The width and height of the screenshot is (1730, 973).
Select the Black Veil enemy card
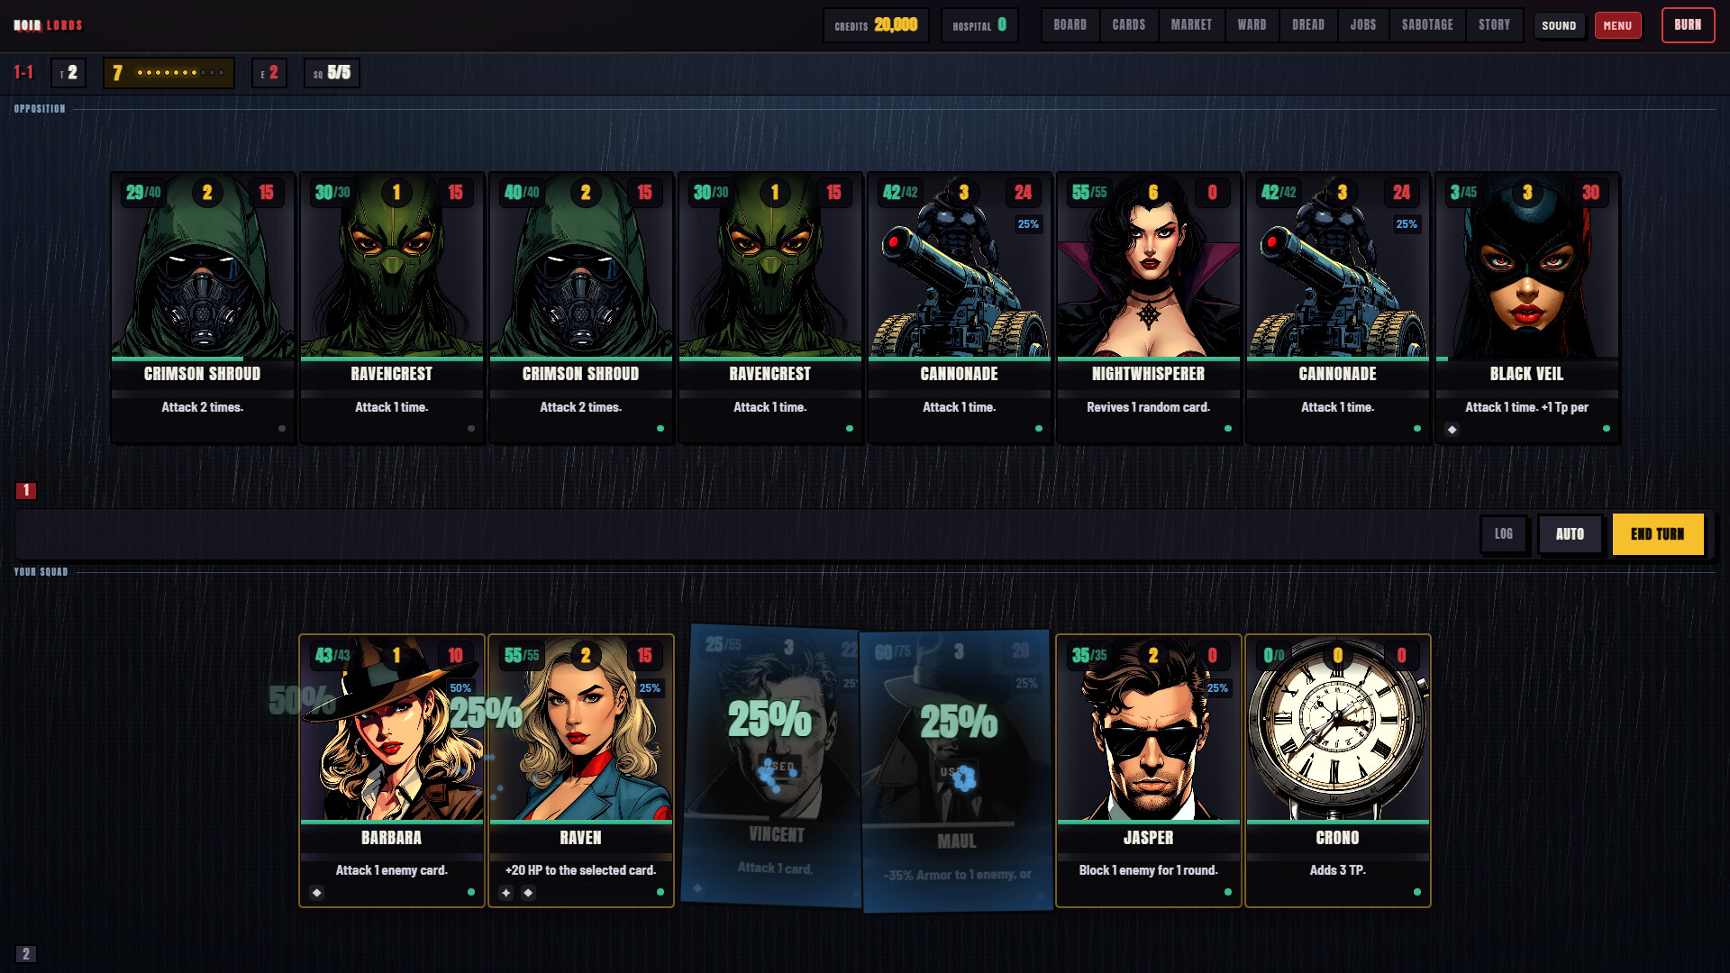(x=1526, y=308)
